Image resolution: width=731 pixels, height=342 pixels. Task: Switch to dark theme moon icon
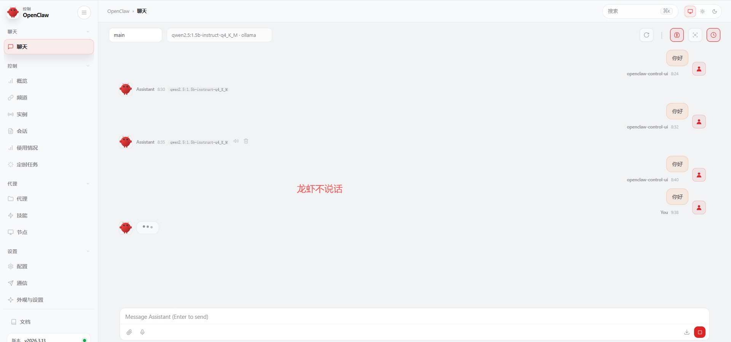715,11
